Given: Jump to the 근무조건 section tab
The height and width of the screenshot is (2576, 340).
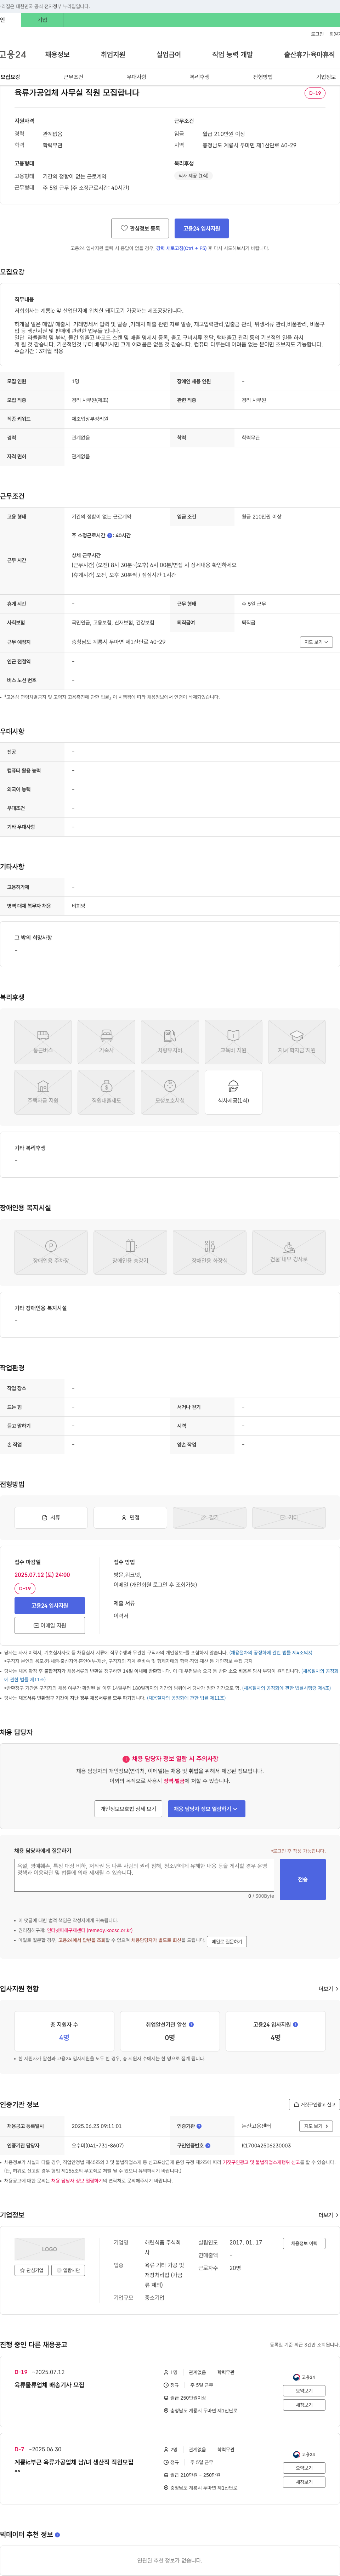Looking at the screenshot, I should pyautogui.click(x=73, y=77).
